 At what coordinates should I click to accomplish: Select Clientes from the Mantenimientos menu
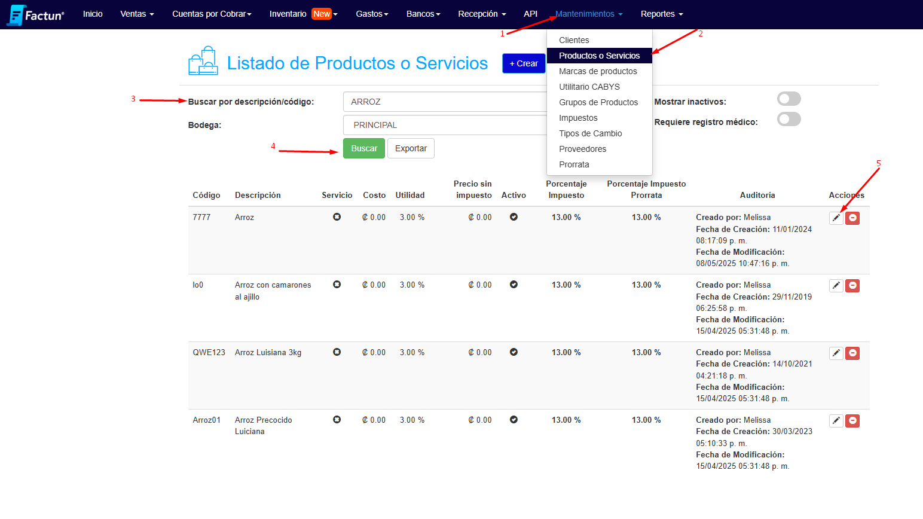[600, 40]
